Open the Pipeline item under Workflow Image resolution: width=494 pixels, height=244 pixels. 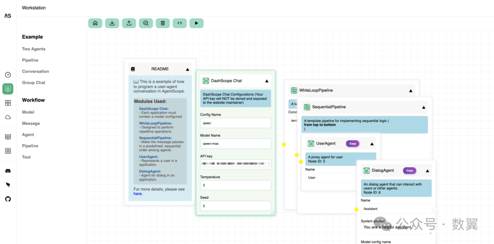tap(30, 146)
